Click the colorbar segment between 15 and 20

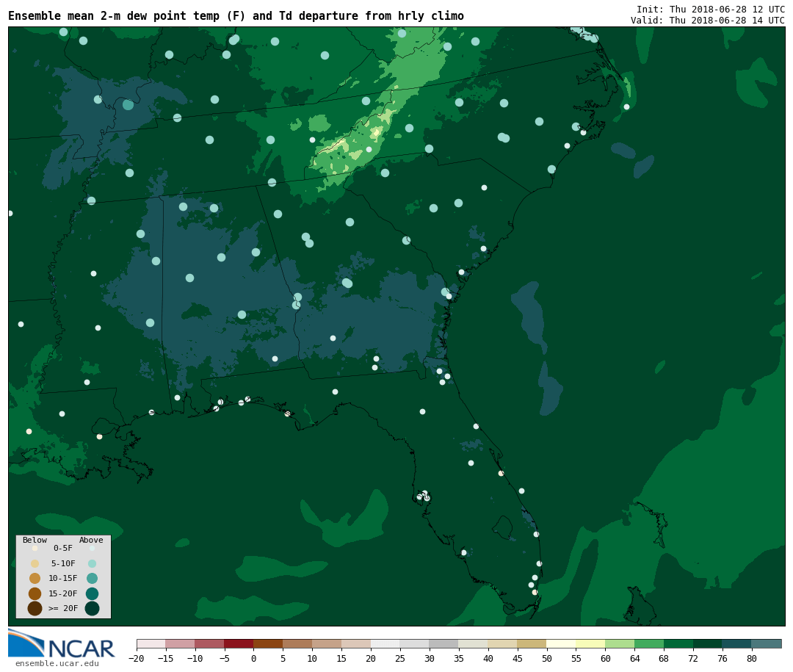pyautogui.click(x=357, y=643)
